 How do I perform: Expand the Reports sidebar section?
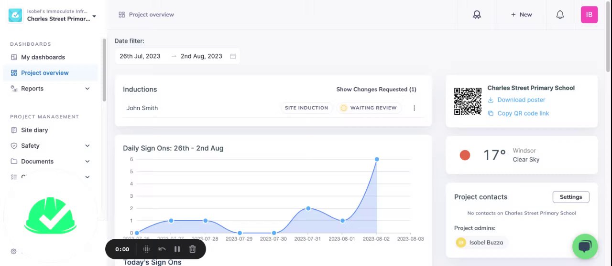(x=87, y=89)
